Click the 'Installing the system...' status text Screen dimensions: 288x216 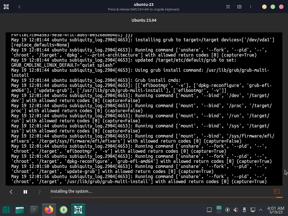71,191
